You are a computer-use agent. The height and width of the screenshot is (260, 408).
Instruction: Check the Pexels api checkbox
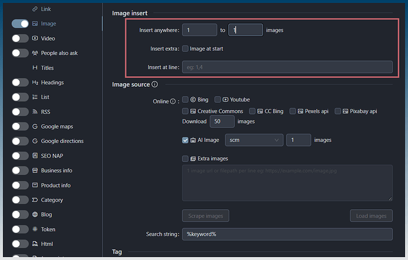coord(293,111)
